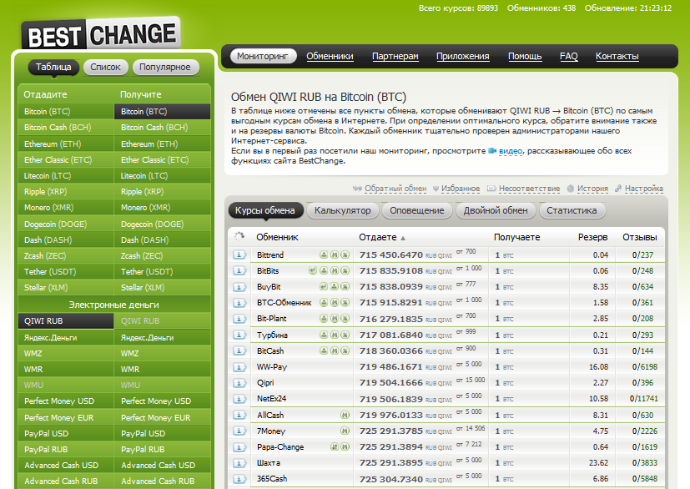This screenshot has height=489, width=690.
Task: Open Помощь in top navigation
Action: [525, 57]
